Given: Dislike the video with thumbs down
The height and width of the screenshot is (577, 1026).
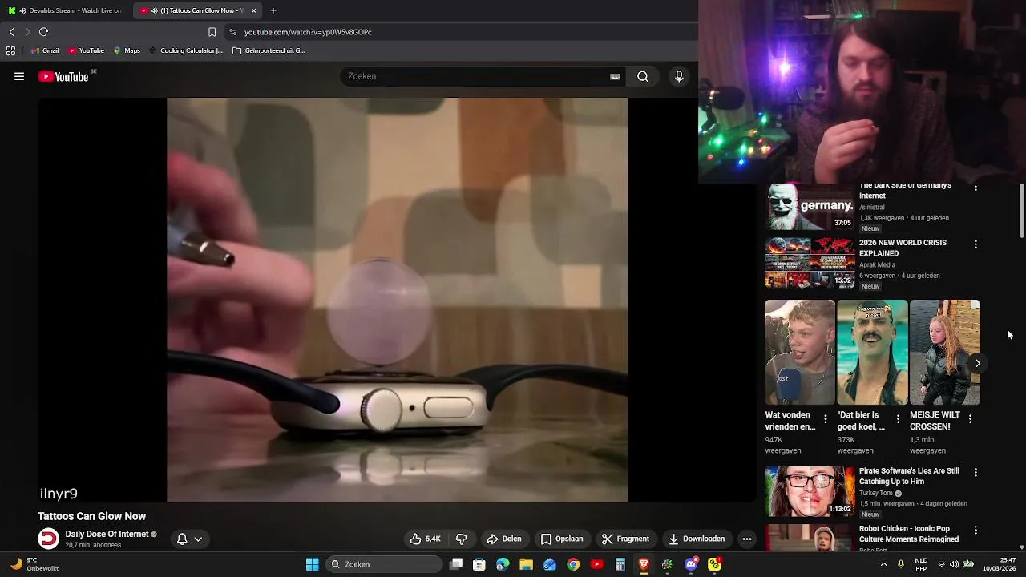Looking at the screenshot, I should click(x=461, y=539).
